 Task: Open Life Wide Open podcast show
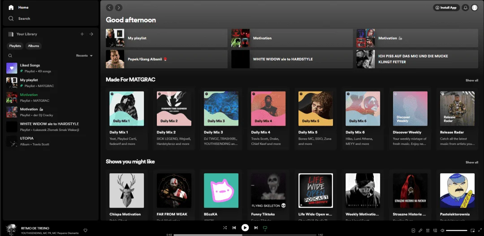tap(315, 195)
